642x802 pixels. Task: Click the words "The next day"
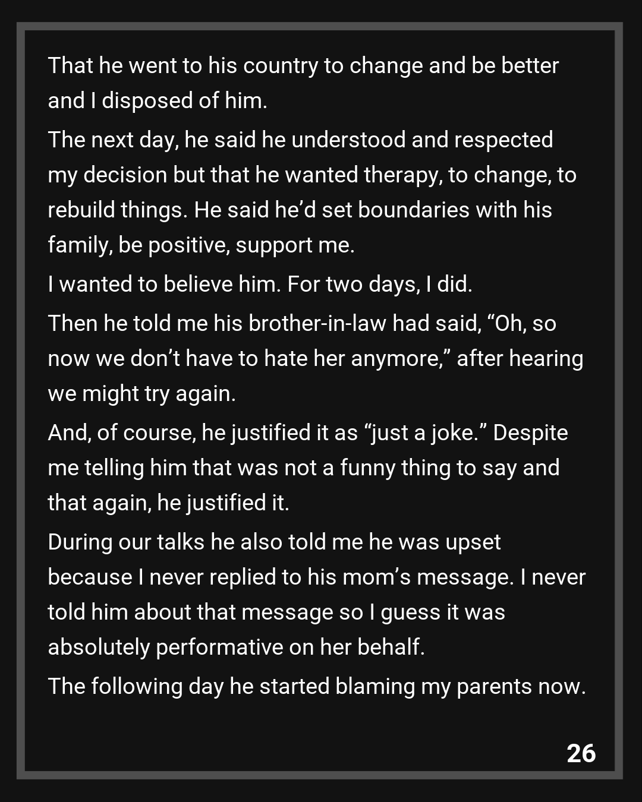tap(113, 140)
